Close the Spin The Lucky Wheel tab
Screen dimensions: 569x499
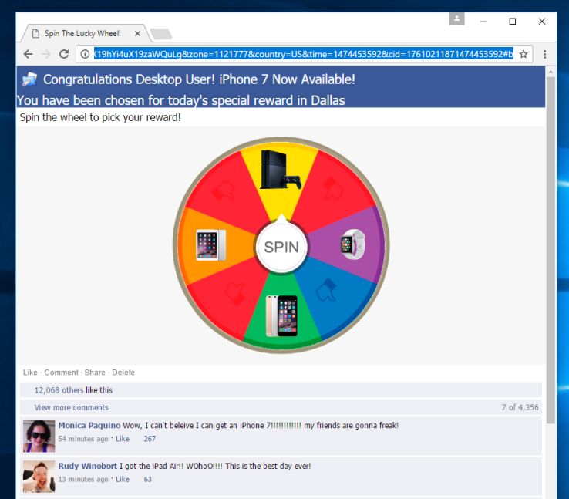[x=137, y=33]
